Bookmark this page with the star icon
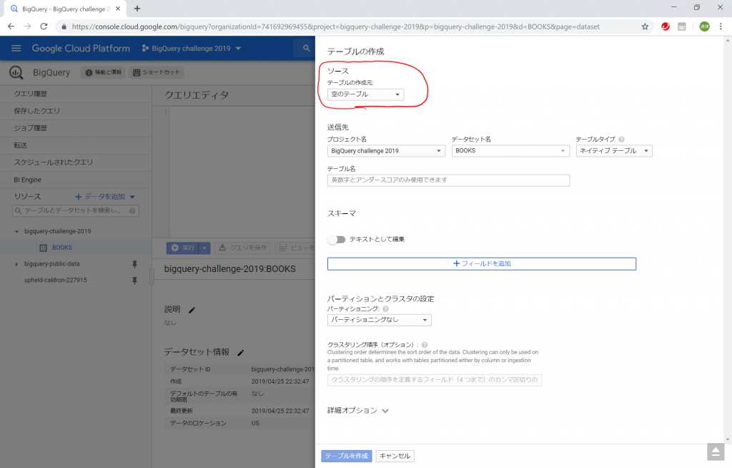Viewport: 732px width, 468px height. pos(645,26)
